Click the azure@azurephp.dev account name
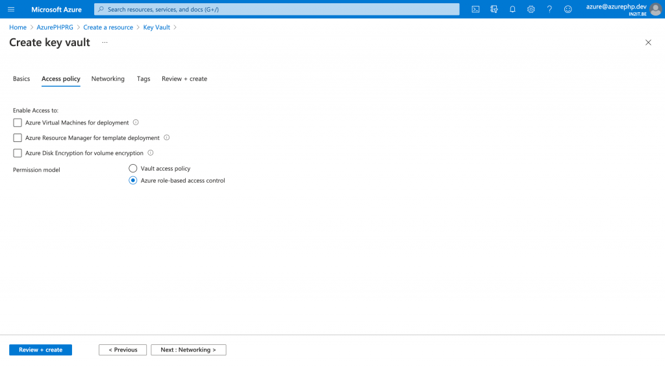The image size is (665, 367). click(x=616, y=6)
